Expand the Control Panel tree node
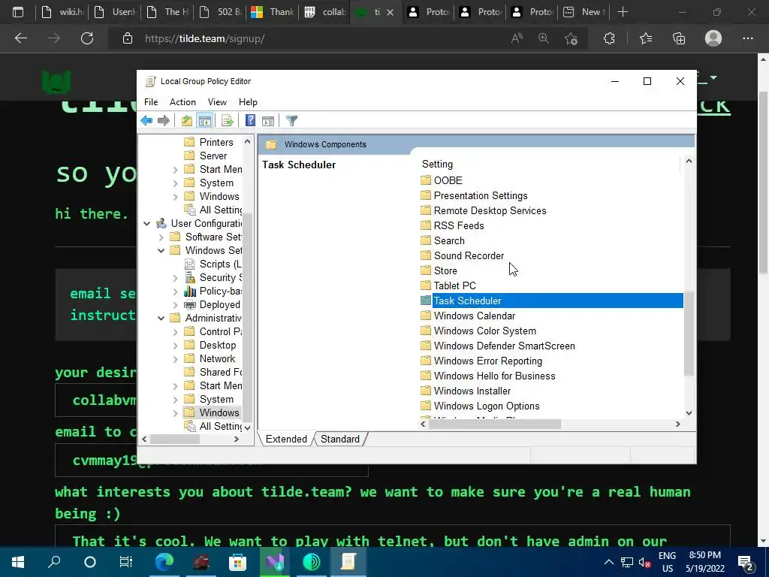The height and width of the screenshot is (577, 769). click(175, 332)
